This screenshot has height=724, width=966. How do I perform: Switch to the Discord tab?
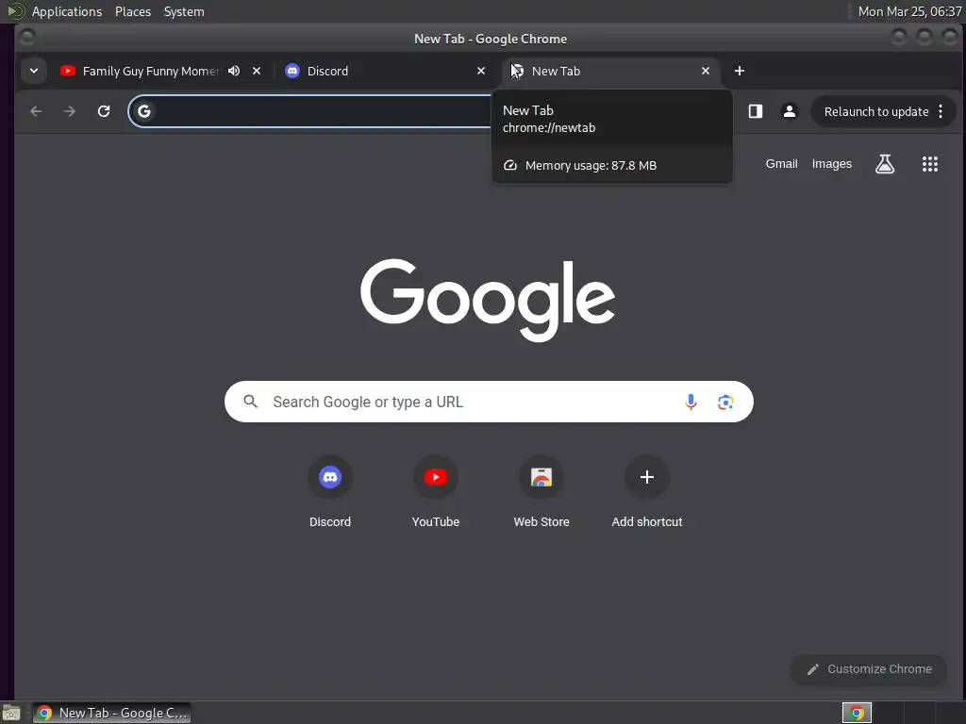click(x=385, y=71)
